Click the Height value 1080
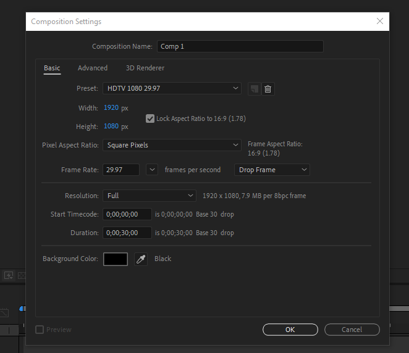 [x=111, y=126]
